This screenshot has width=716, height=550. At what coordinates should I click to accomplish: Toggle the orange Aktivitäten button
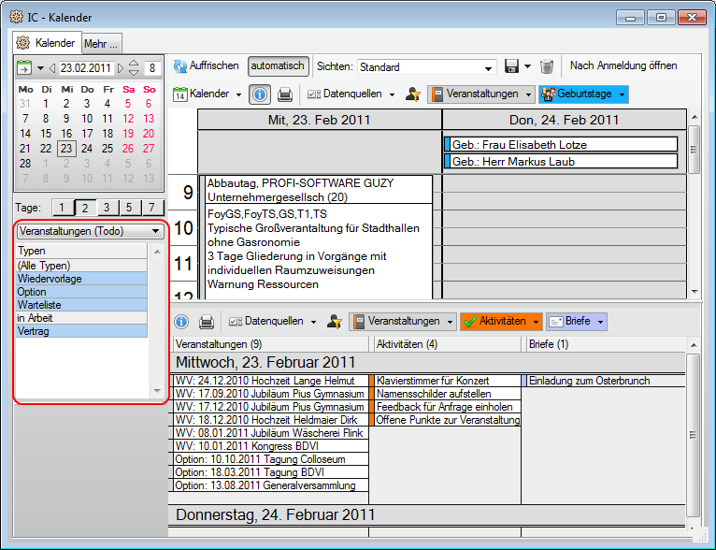coord(501,322)
